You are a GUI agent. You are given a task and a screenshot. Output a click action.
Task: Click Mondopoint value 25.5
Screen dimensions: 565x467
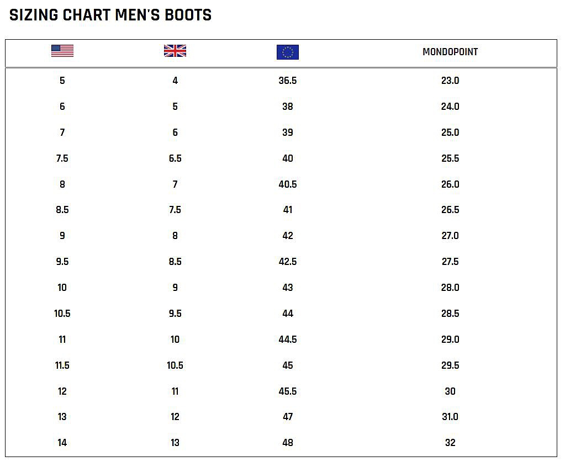tap(450, 158)
